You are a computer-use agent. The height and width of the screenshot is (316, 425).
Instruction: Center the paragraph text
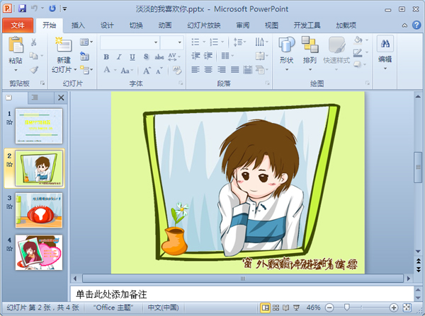pyautogui.click(x=208, y=70)
